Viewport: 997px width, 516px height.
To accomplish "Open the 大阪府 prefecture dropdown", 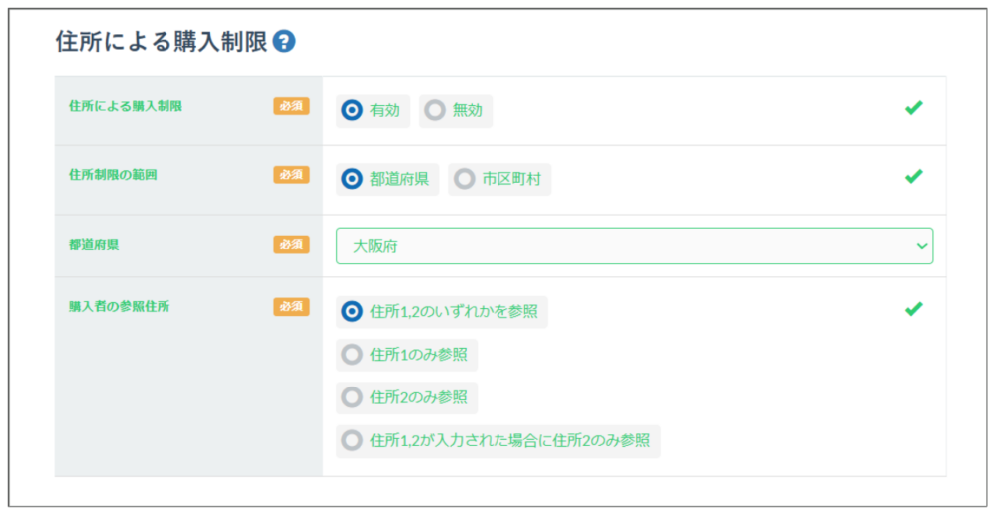I will (x=634, y=246).
